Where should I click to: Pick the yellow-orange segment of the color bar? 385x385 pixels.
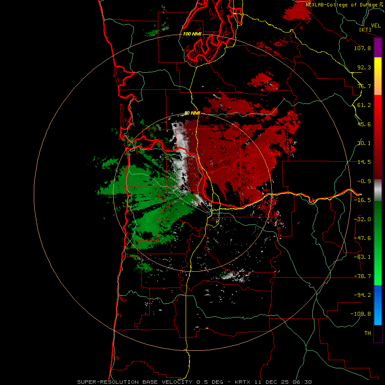point(378,77)
